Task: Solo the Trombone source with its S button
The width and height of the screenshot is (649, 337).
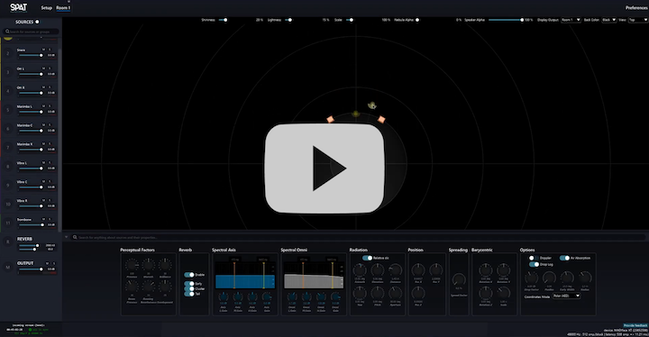Action: pyautogui.click(x=50, y=220)
